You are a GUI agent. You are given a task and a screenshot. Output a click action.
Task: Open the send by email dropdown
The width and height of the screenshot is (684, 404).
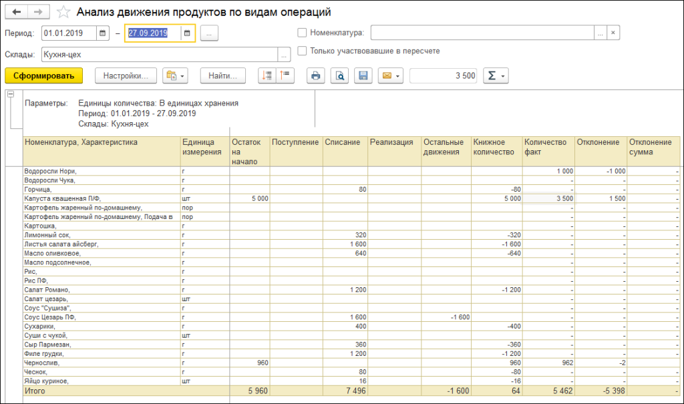[390, 75]
